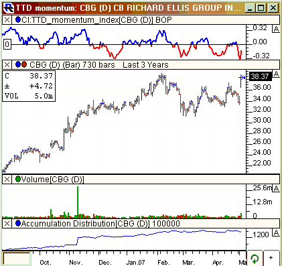
Task: Close the TTD momentum window
Action: [x=273, y=8]
